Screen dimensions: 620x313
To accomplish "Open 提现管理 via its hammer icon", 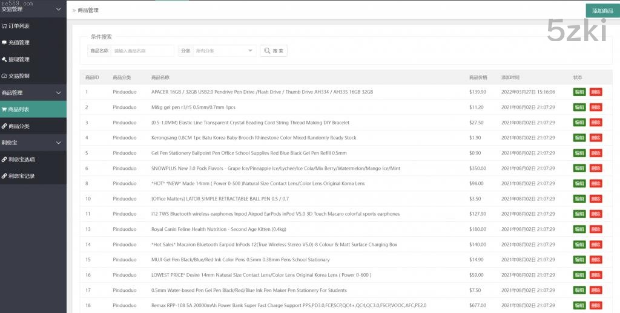I will (4, 59).
